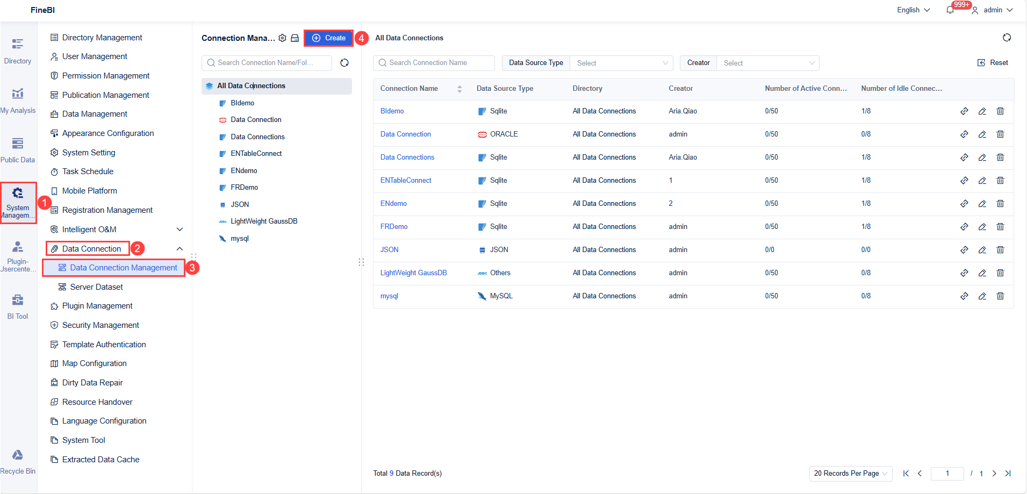Click the Reset button above the table

coord(994,62)
